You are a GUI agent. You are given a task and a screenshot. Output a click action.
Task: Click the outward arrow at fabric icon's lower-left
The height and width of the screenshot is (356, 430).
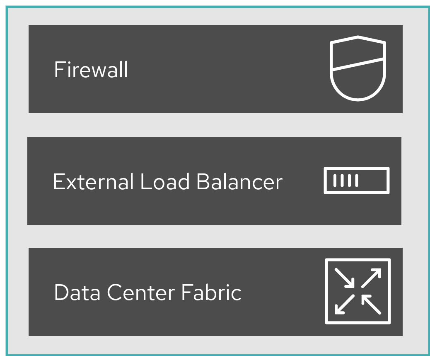344,305
